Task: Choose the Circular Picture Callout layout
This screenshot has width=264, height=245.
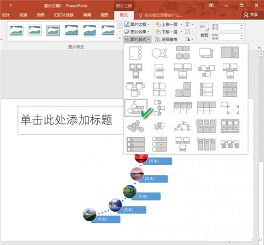Action: (159, 53)
